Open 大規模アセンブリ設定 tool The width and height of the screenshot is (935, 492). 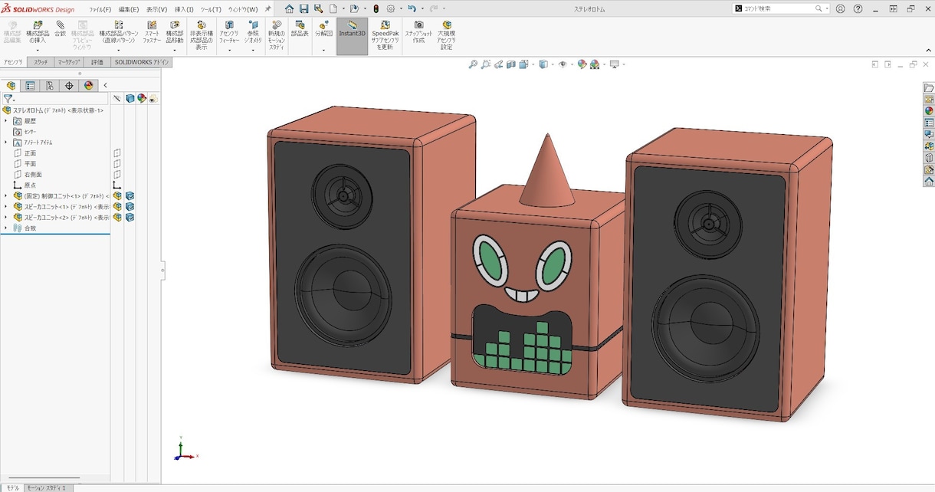pos(447,35)
